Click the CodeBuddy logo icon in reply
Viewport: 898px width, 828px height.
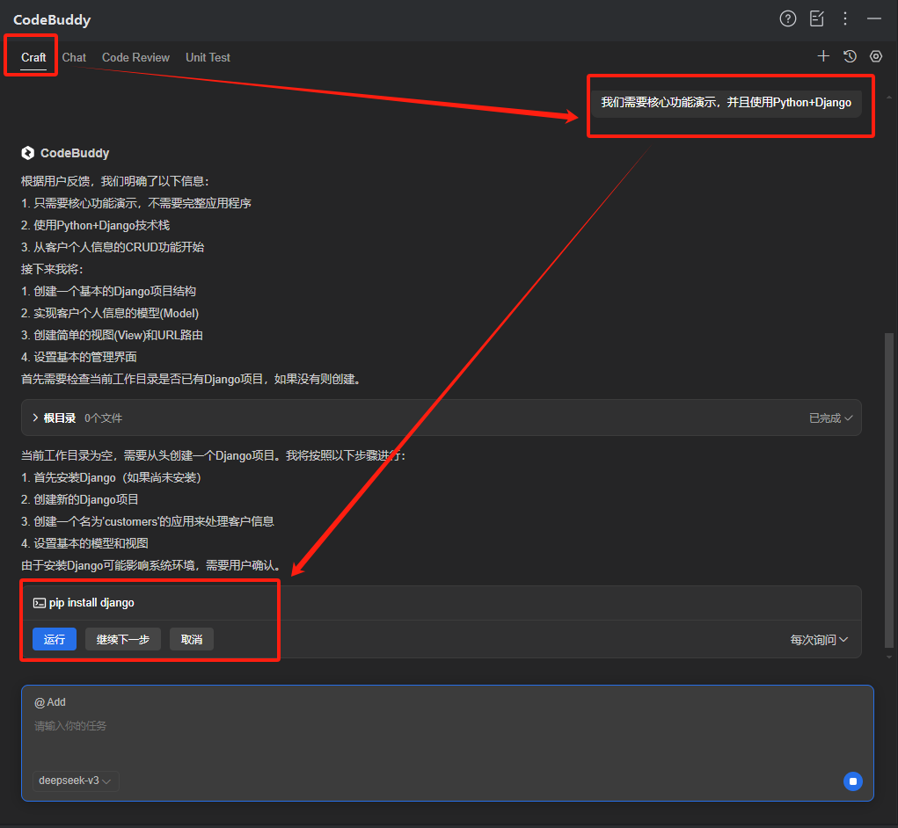(27, 153)
